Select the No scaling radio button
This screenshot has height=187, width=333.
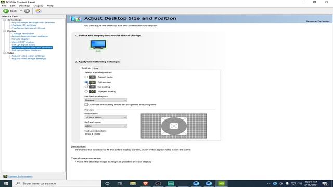(86, 87)
